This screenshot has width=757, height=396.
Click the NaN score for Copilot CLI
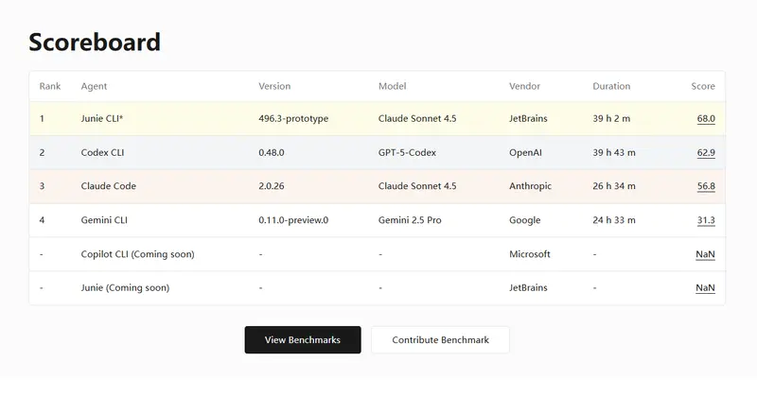(x=705, y=254)
